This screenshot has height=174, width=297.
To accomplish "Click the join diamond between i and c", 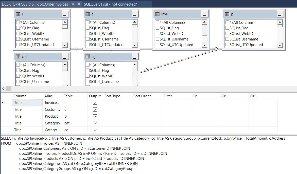I will pos(77,49).
